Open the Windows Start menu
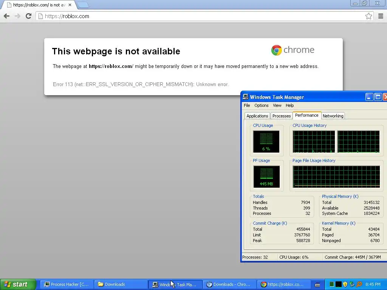 point(18,284)
